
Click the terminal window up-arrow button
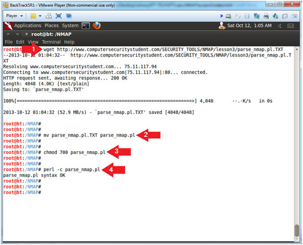[x=8, y=34]
